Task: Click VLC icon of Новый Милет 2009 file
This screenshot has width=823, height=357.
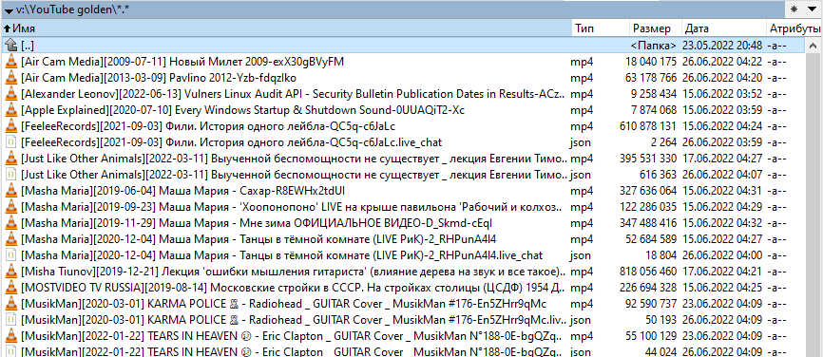Action: [10, 62]
